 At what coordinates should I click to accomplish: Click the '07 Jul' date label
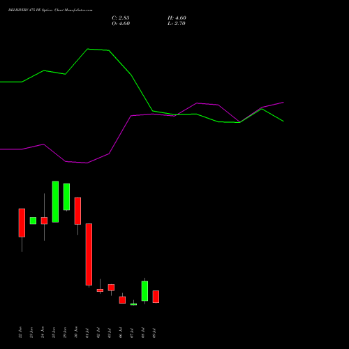[132, 333]
